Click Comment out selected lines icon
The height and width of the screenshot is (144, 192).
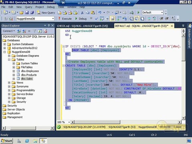[149, 19]
